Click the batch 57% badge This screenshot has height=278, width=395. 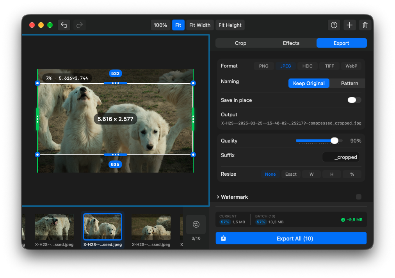coord(261,222)
